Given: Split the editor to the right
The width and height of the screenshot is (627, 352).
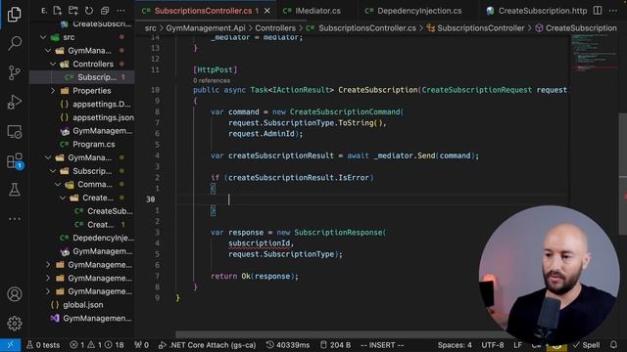Looking at the screenshot, I should coord(598,11).
